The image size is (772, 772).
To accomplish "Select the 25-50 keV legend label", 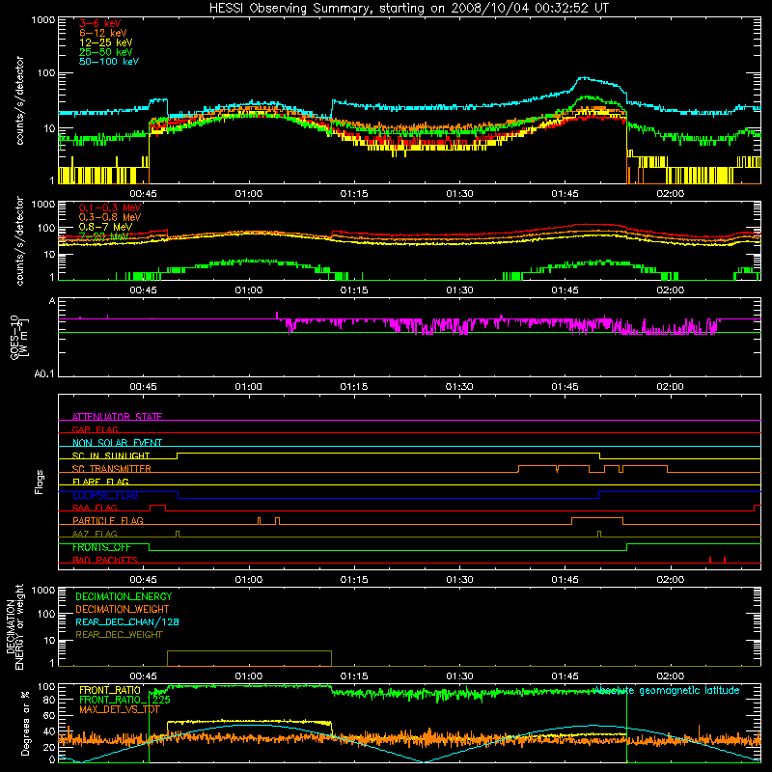I will [x=106, y=52].
